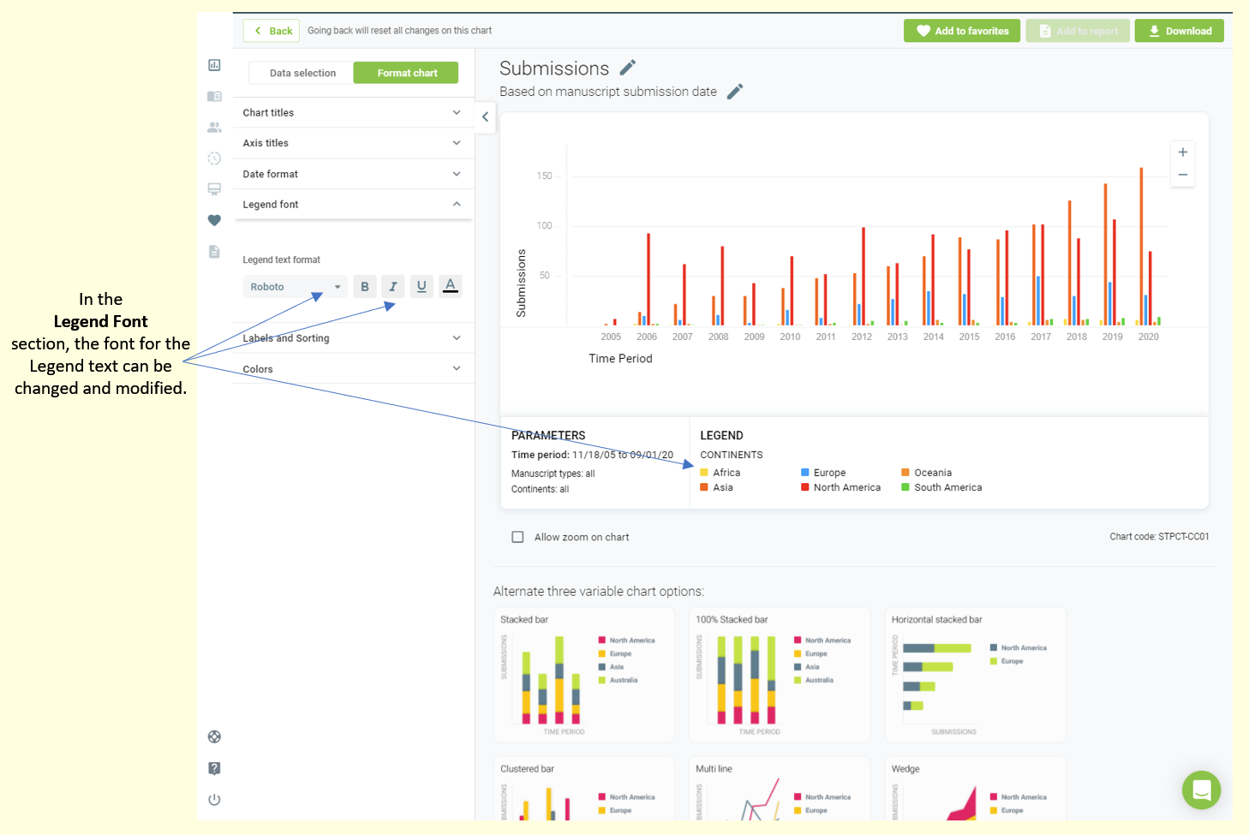Switch to the Data selection tab
Image resolution: width=1249 pixels, height=835 pixels.
(302, 73)
